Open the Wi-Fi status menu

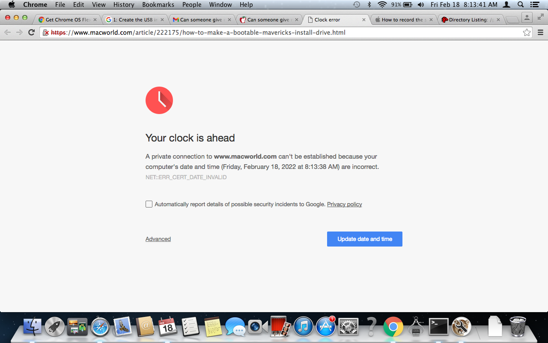pyautogui.click(x=382, y=5)
